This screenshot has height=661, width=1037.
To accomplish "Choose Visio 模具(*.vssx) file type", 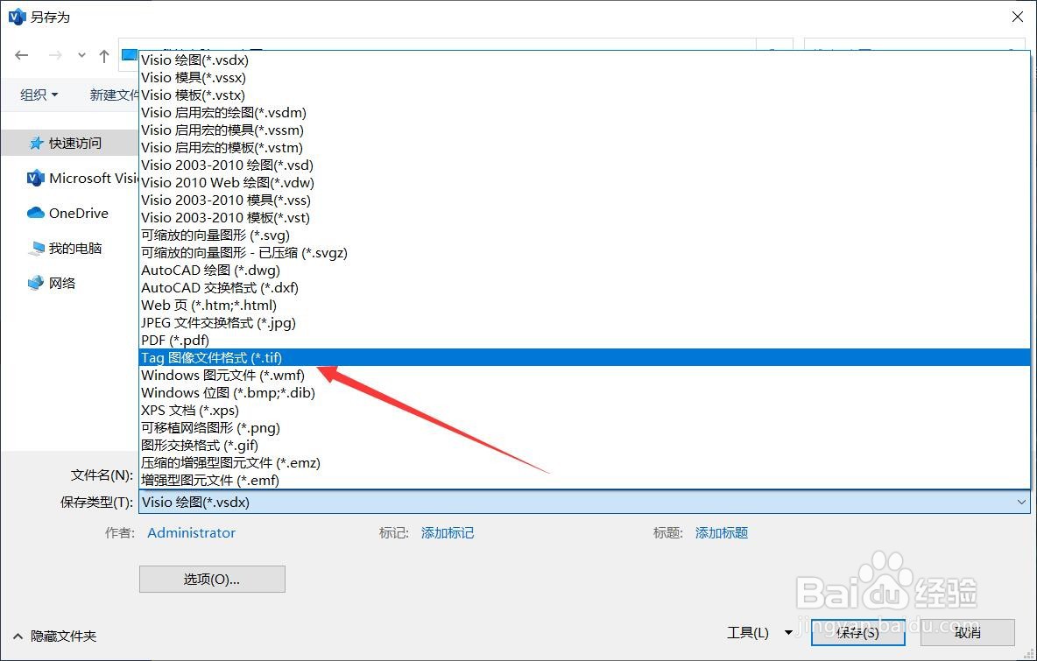I will pos(585,77).
